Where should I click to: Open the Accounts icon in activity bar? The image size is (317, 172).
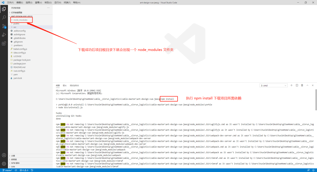click(x=4, y=155)
